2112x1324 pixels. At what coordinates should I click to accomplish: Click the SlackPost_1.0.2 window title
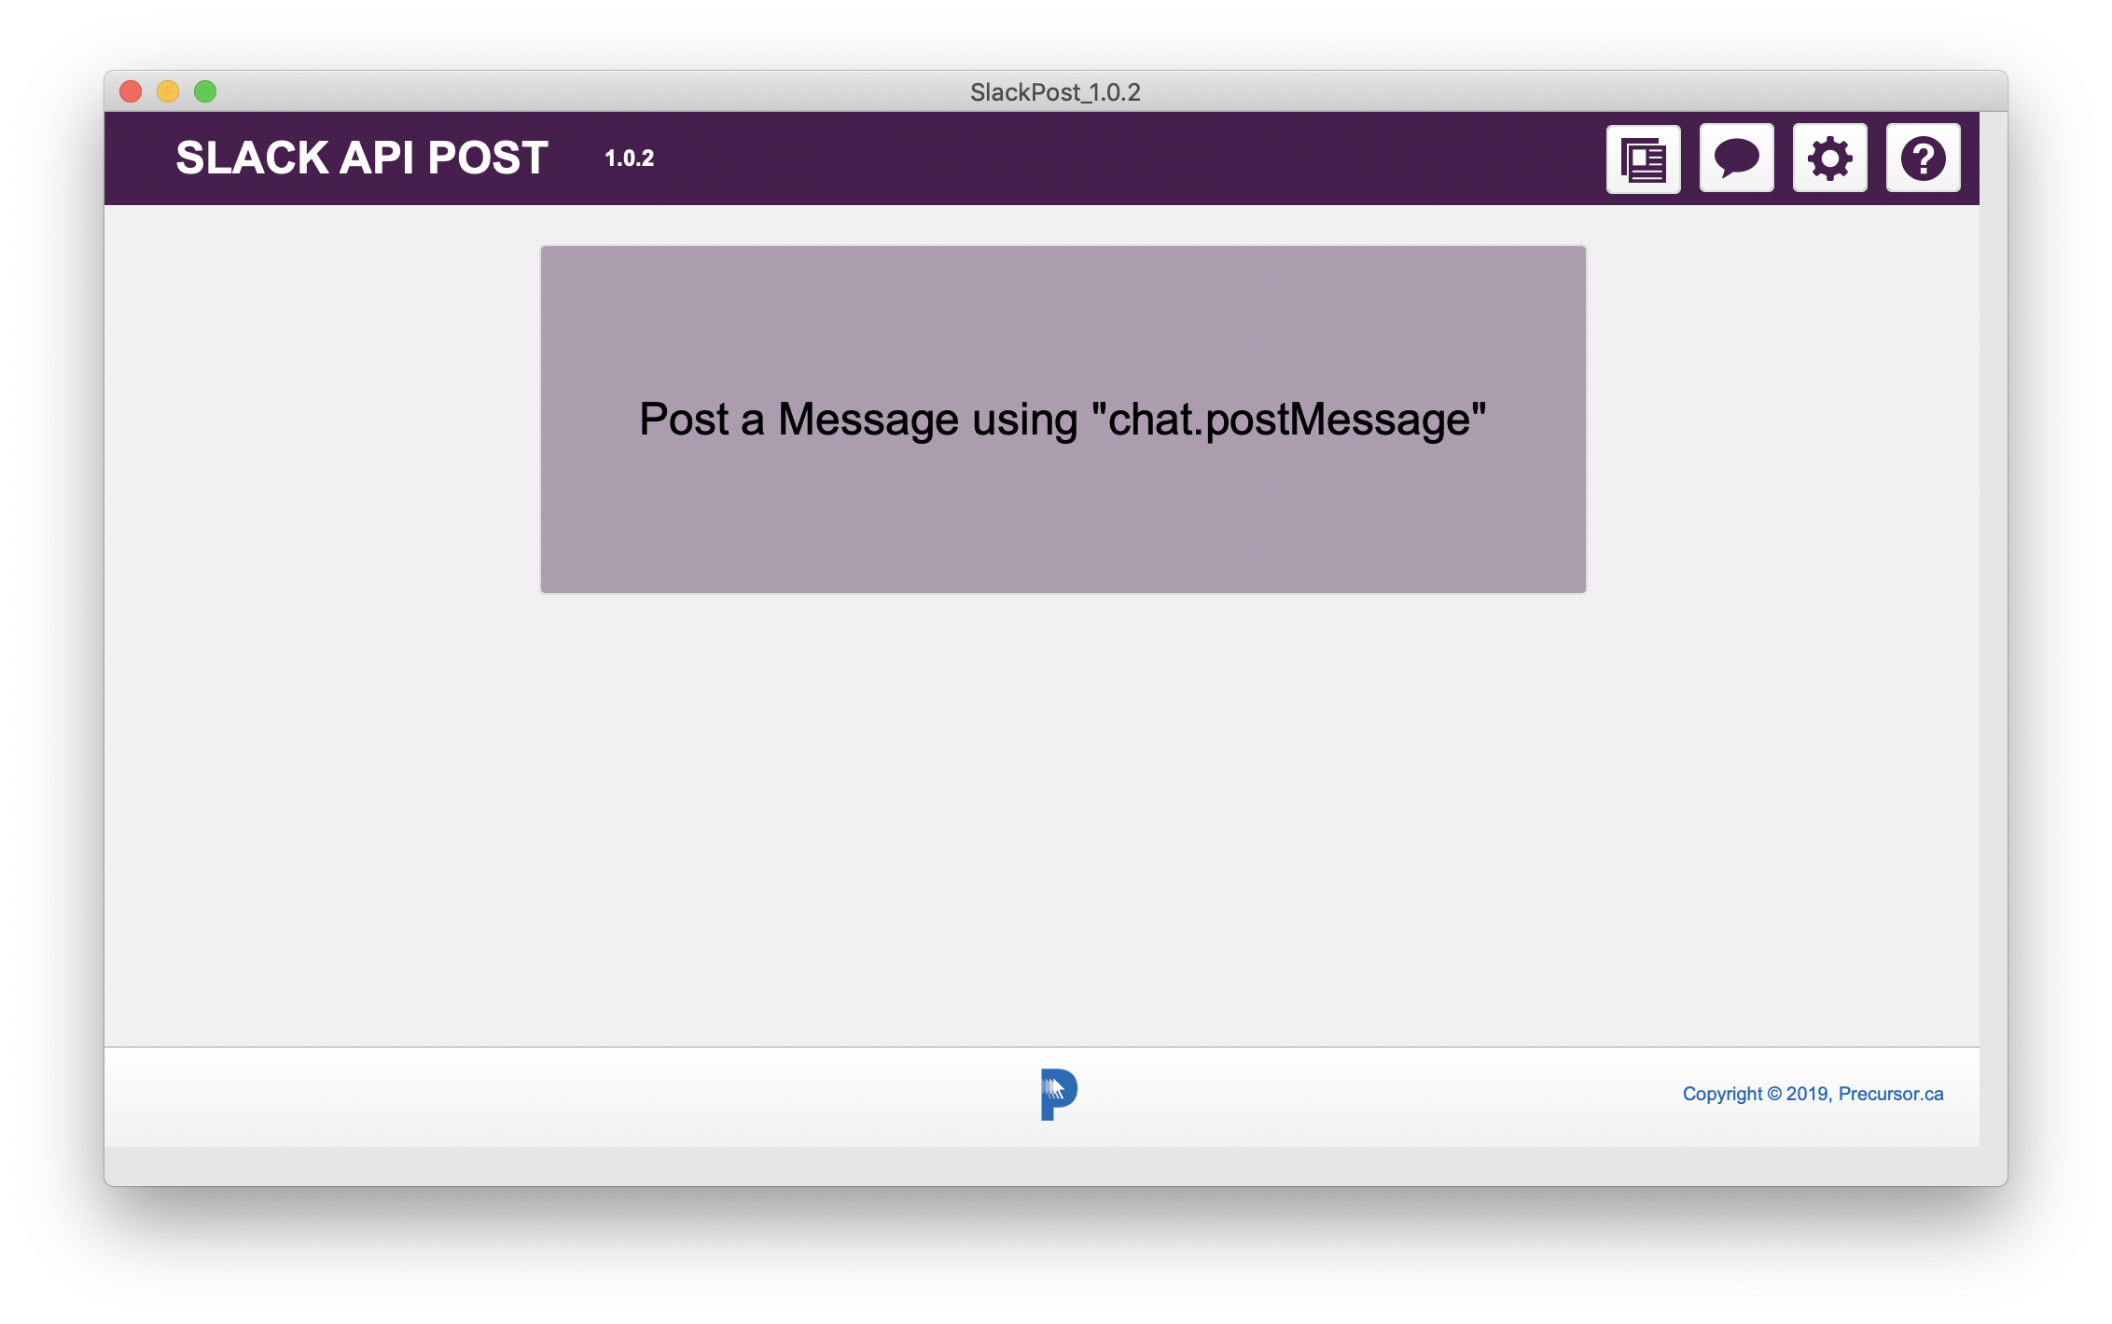[x=1055, y=92]
